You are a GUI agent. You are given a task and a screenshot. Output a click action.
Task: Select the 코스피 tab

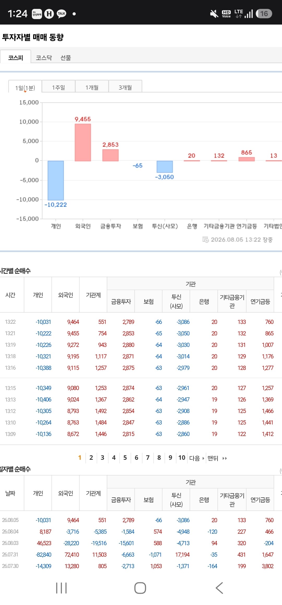(16, 58)
